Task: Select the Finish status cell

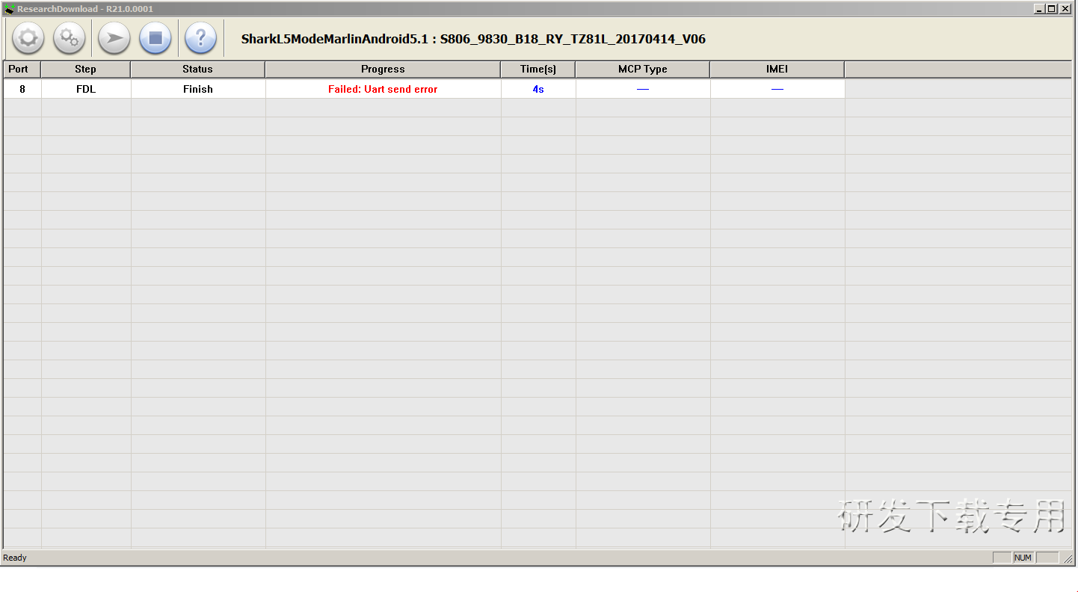Action: [198, 89]
